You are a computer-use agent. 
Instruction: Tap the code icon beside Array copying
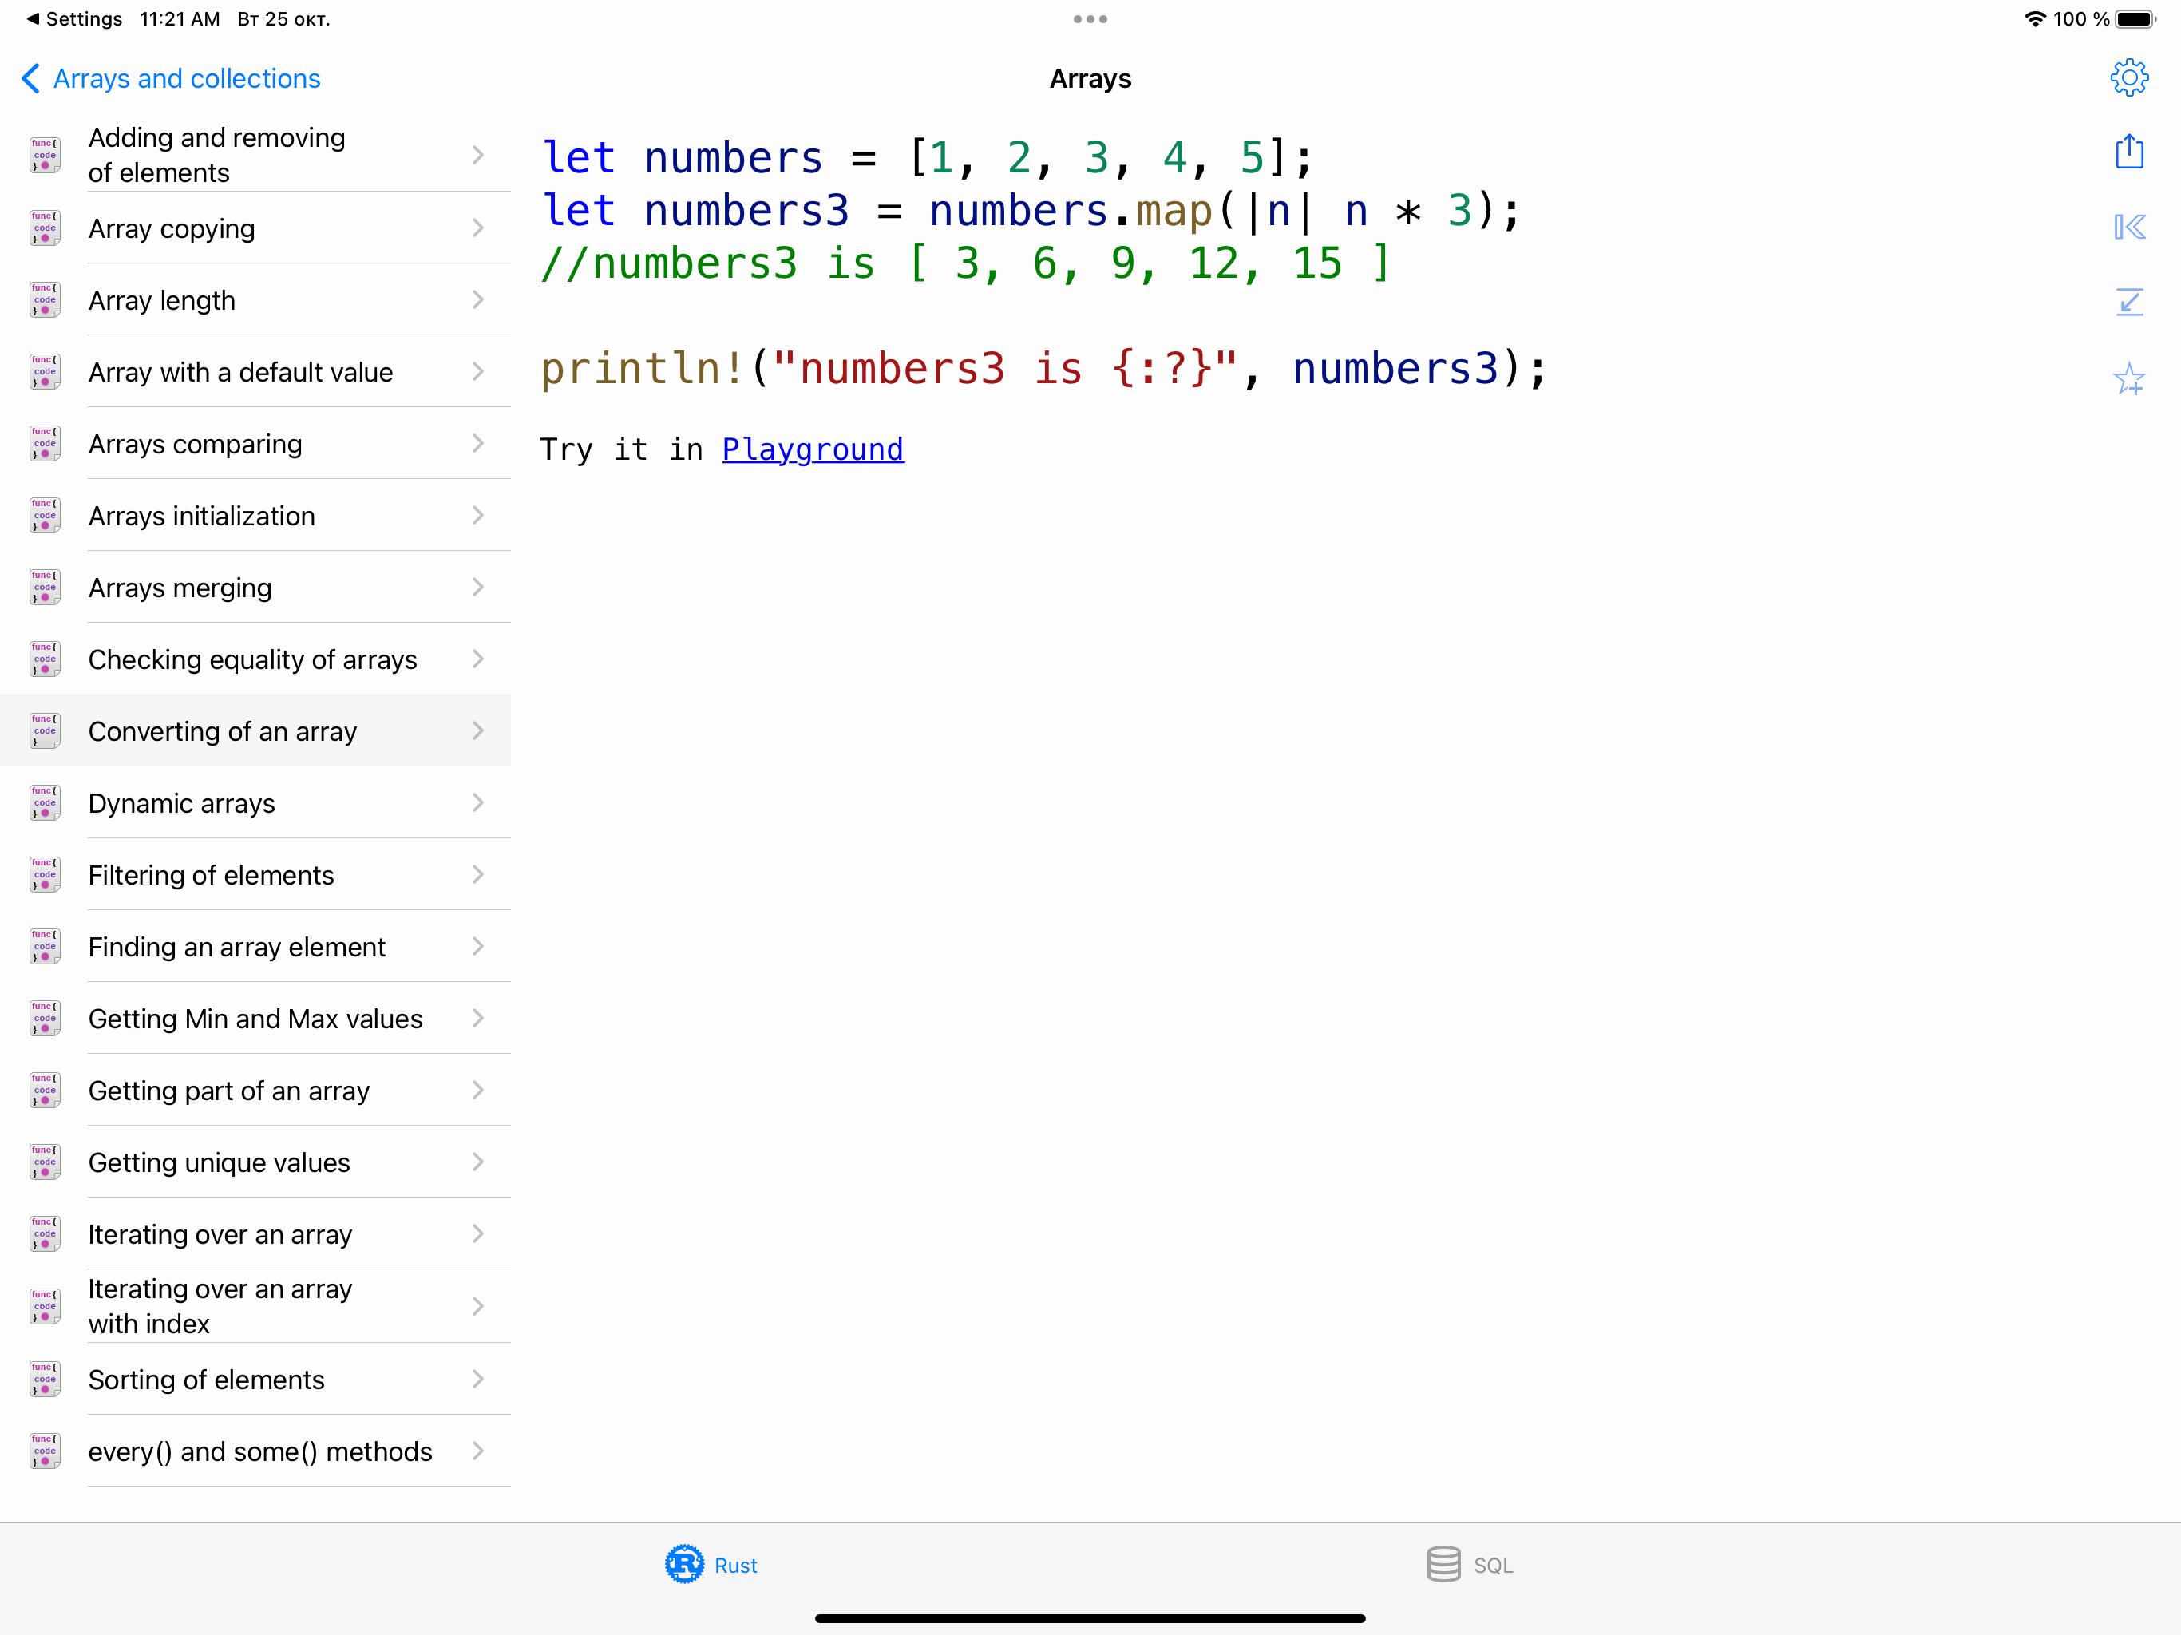click(x=45, y=228)
